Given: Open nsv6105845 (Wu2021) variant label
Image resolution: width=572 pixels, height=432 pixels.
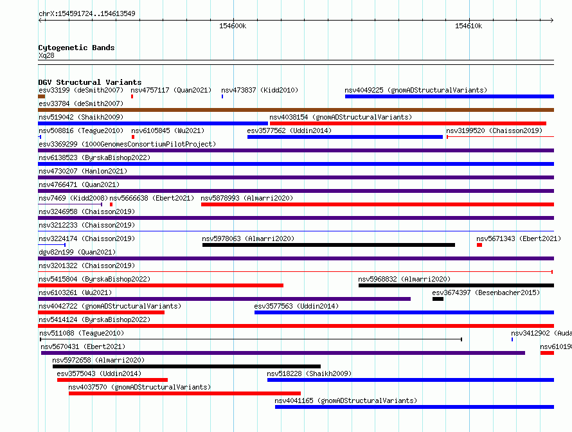Looking at the screenshot, I should click(168, 130).
